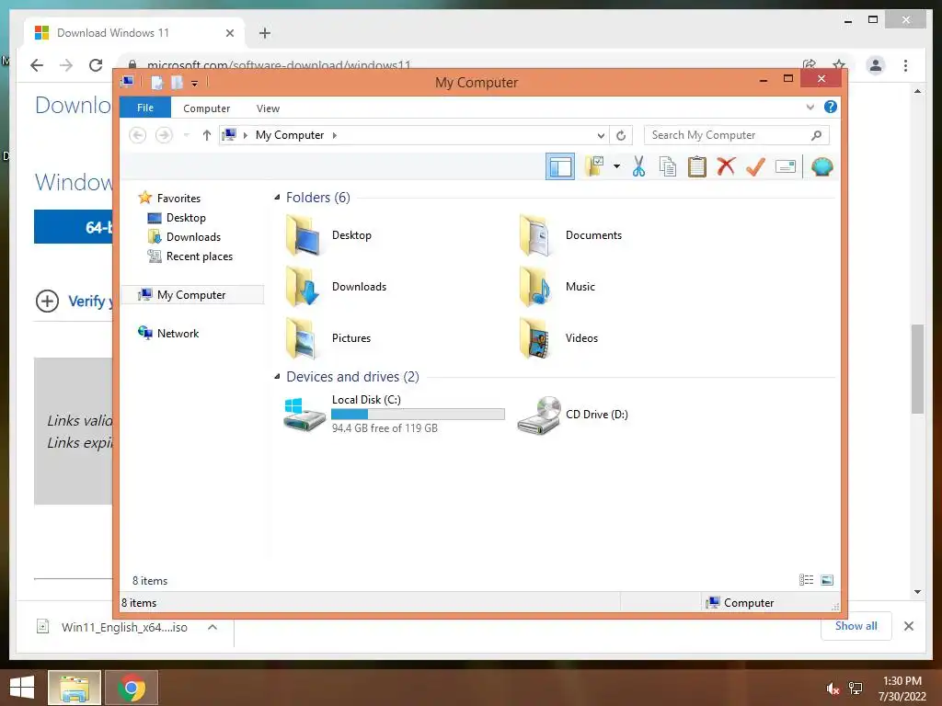Click the Cut scissors icon
This screenshot has height=706, width=942.
tap(638, 166)
